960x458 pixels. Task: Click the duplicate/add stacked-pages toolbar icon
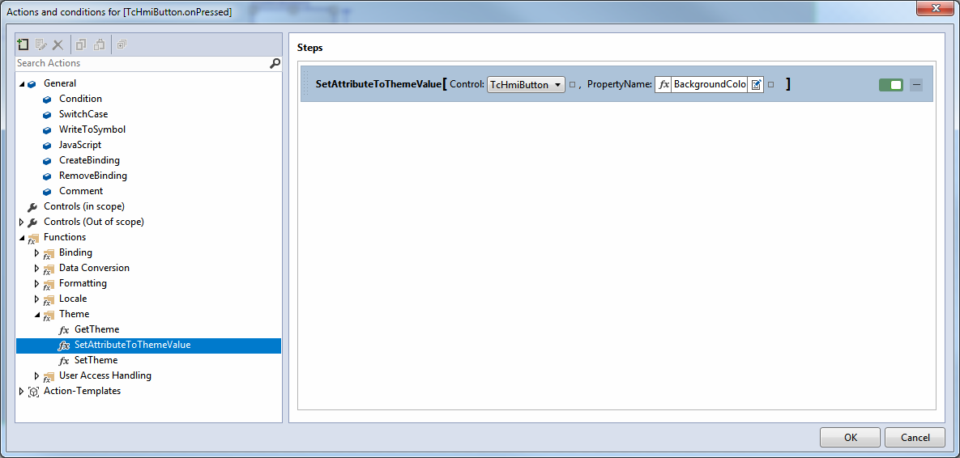pos(122,45)
